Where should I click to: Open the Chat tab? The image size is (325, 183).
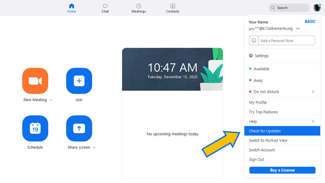click(105, 8)
